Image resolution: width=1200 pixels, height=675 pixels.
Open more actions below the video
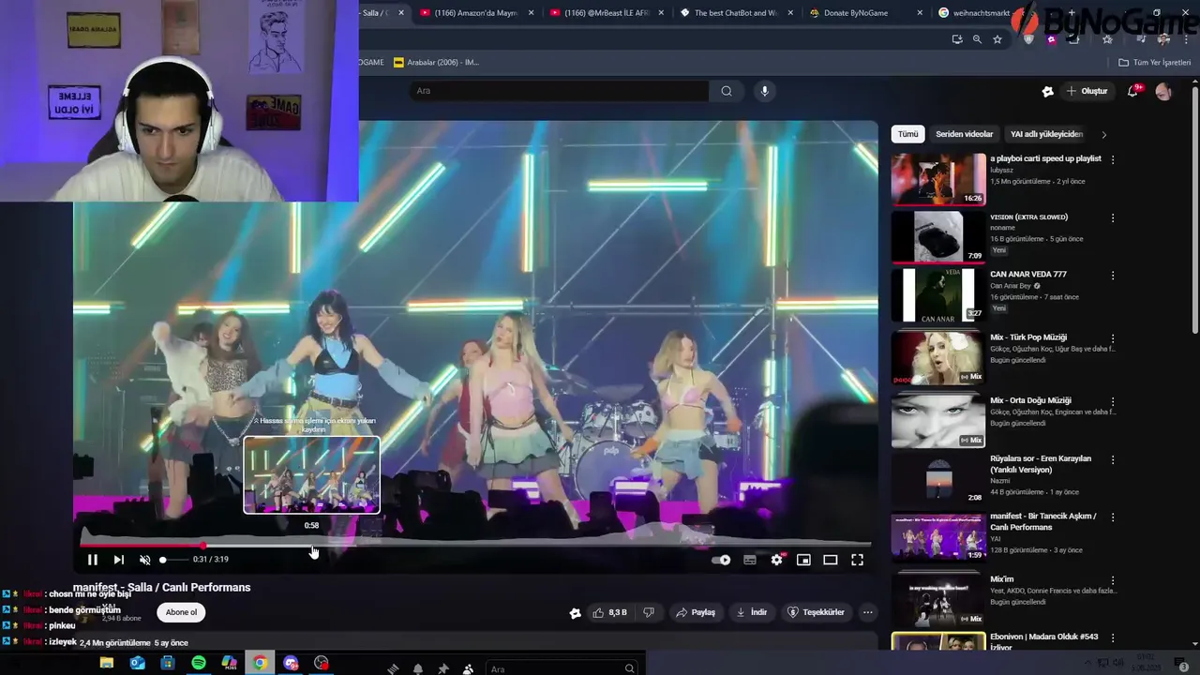pos(868,612)
